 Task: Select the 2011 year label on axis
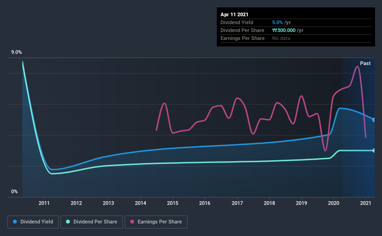point(44,203)
